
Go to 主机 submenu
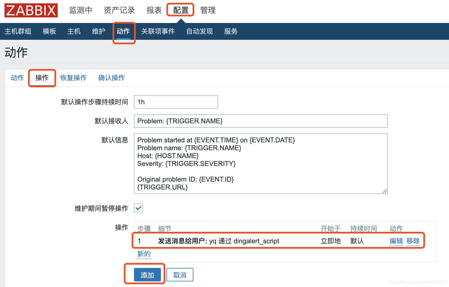click(x=74, y=31)
